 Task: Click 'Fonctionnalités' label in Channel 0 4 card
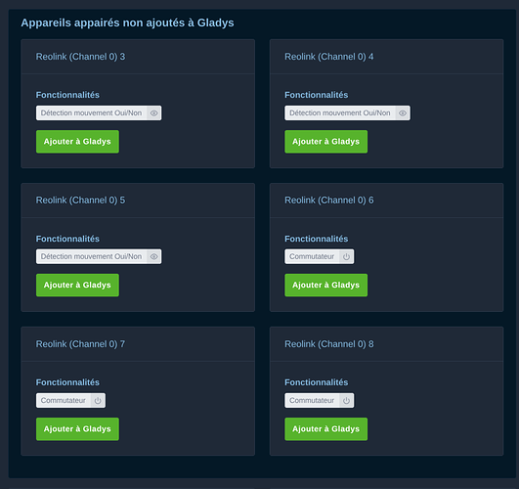click(316, 95)
